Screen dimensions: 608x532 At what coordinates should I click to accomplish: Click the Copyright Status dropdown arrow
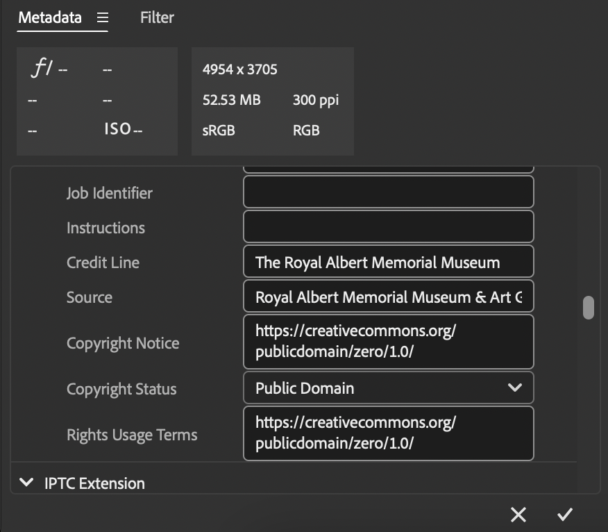514,388
